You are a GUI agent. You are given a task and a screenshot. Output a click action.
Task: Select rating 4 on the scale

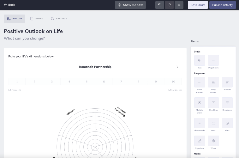(x=69, y=82)
